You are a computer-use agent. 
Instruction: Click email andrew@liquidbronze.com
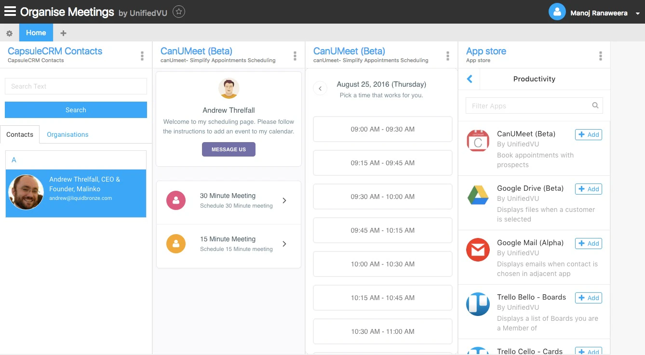[x=81, y=198]
